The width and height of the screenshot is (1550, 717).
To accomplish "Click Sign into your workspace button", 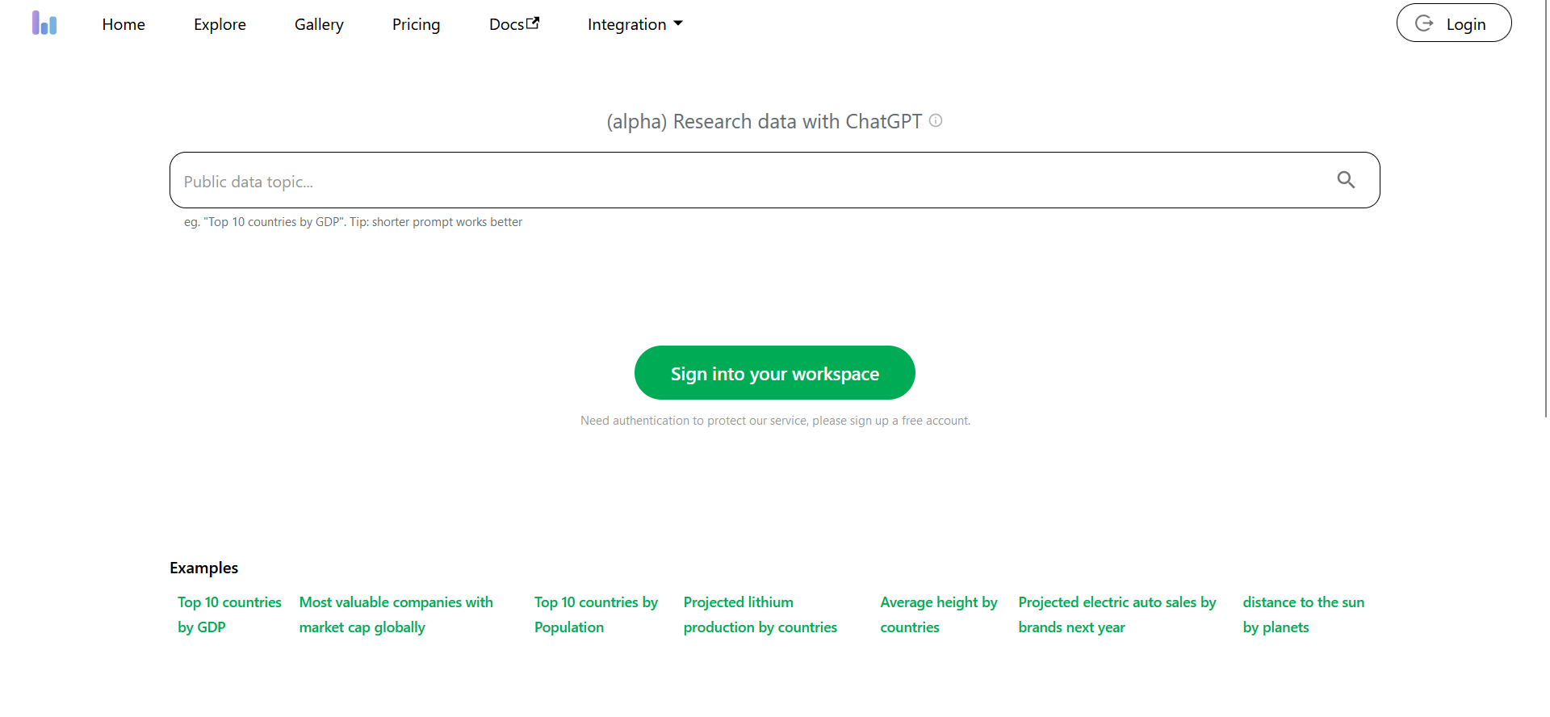I will (x=774, y=373).
